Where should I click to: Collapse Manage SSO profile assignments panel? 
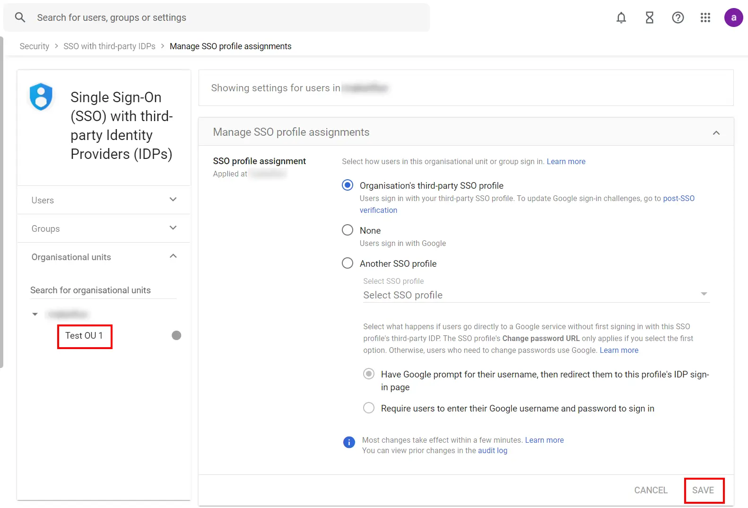(716, 132)
